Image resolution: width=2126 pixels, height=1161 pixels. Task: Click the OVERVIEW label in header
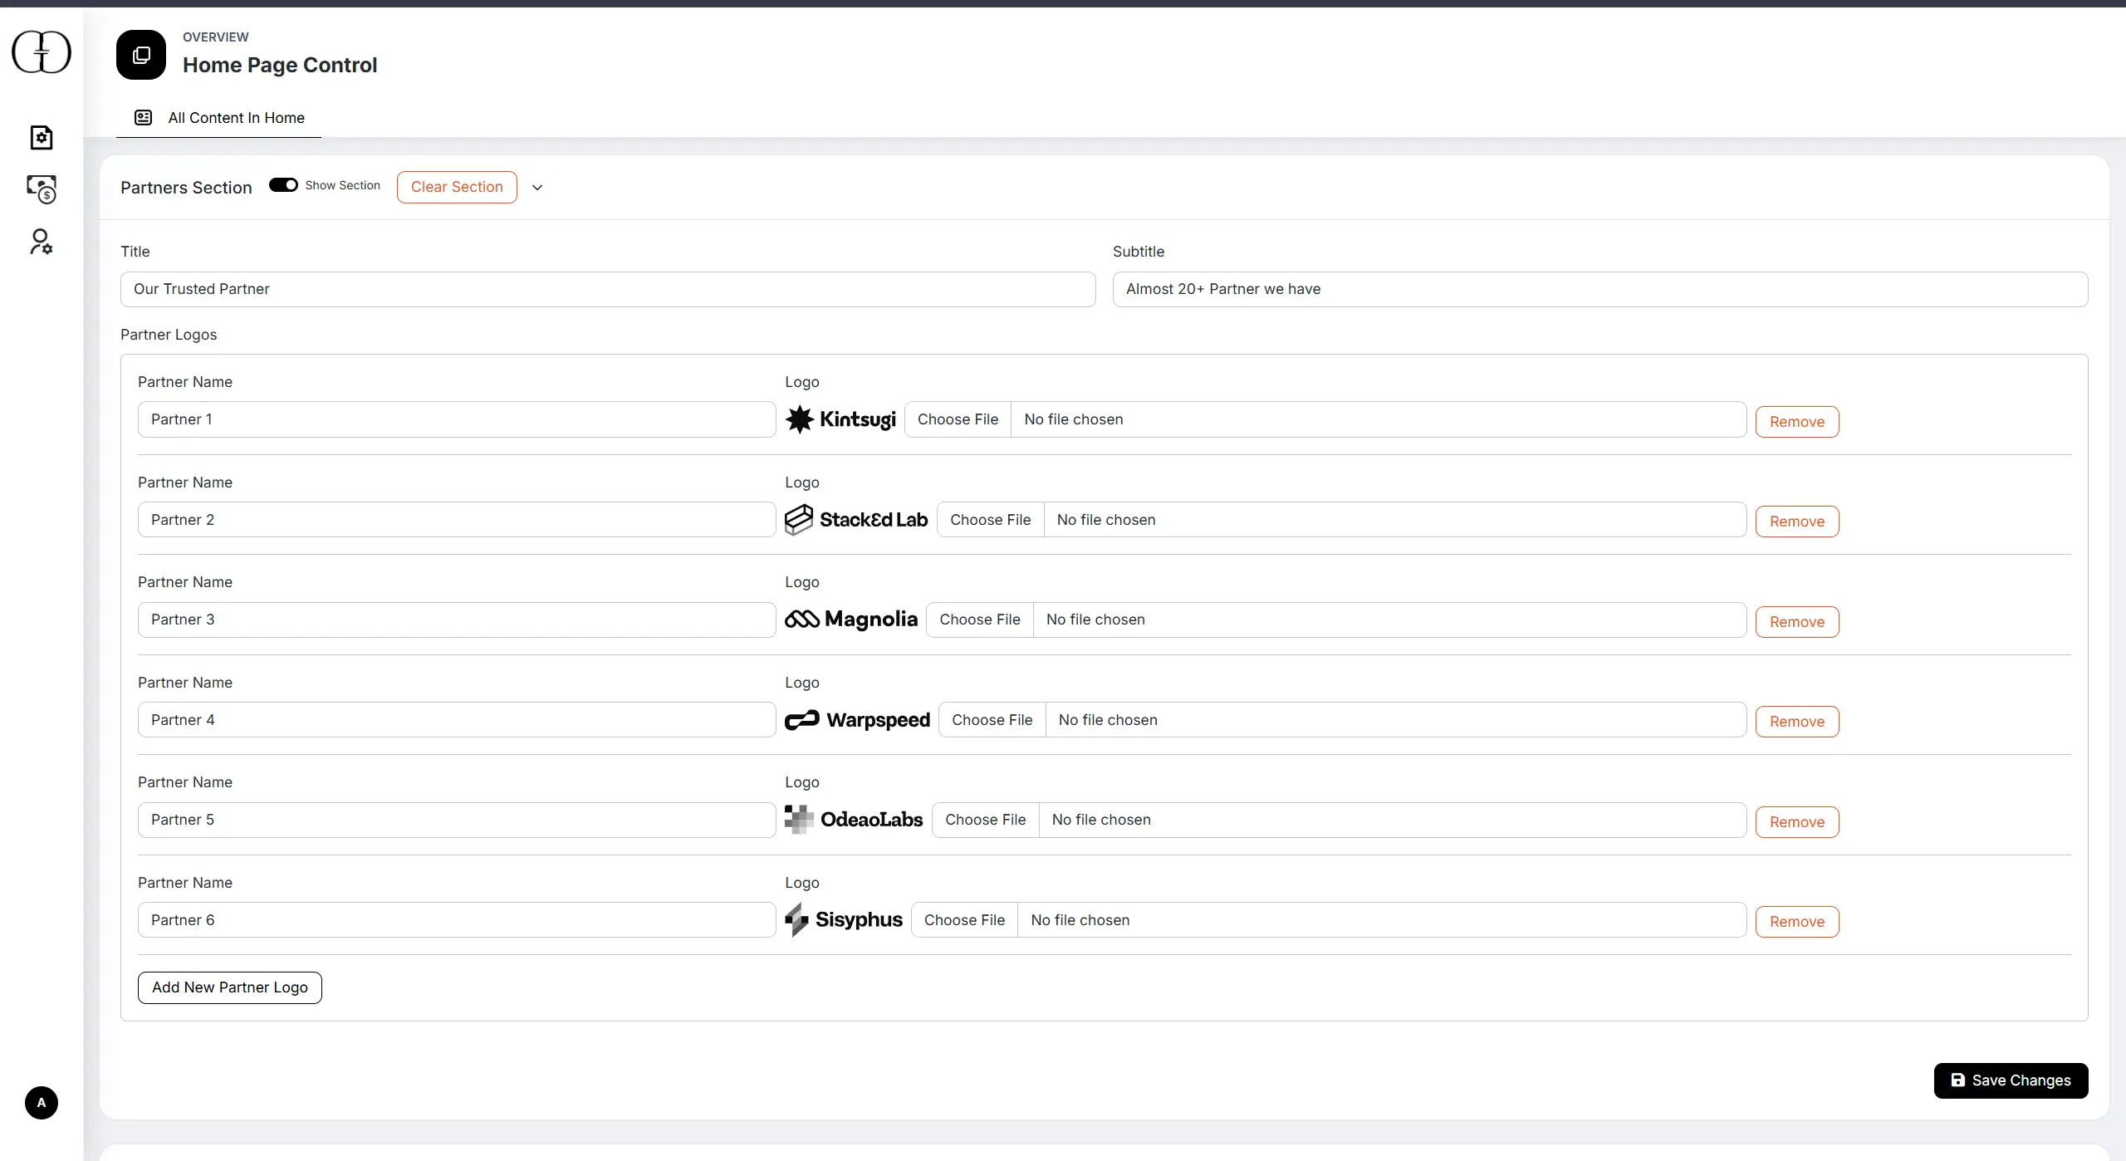coord(216,37)
